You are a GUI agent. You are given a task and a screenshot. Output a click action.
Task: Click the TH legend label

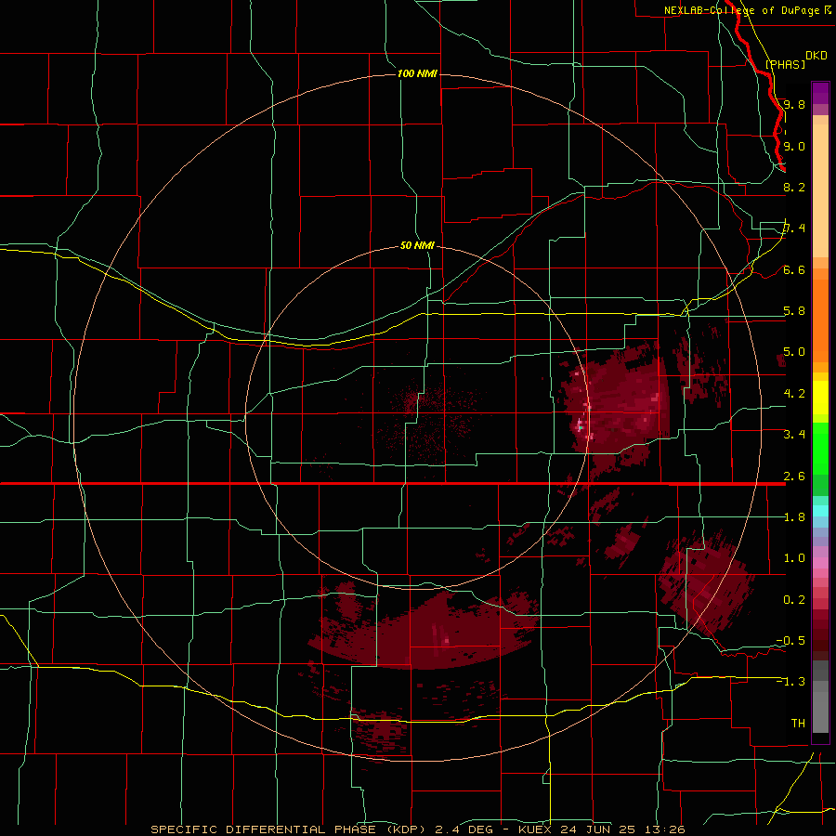[798, 723]
